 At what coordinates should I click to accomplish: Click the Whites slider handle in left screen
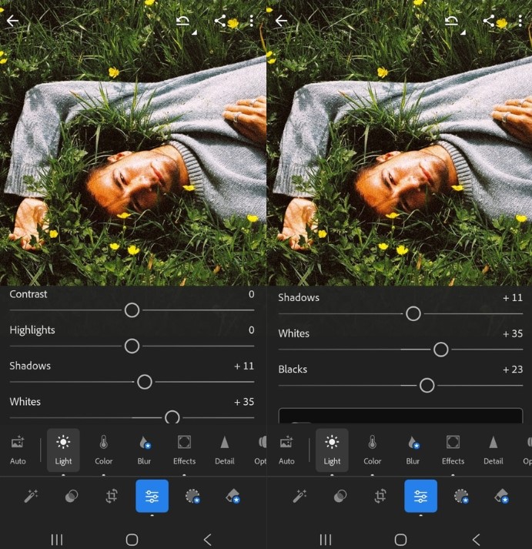[172, 417]
